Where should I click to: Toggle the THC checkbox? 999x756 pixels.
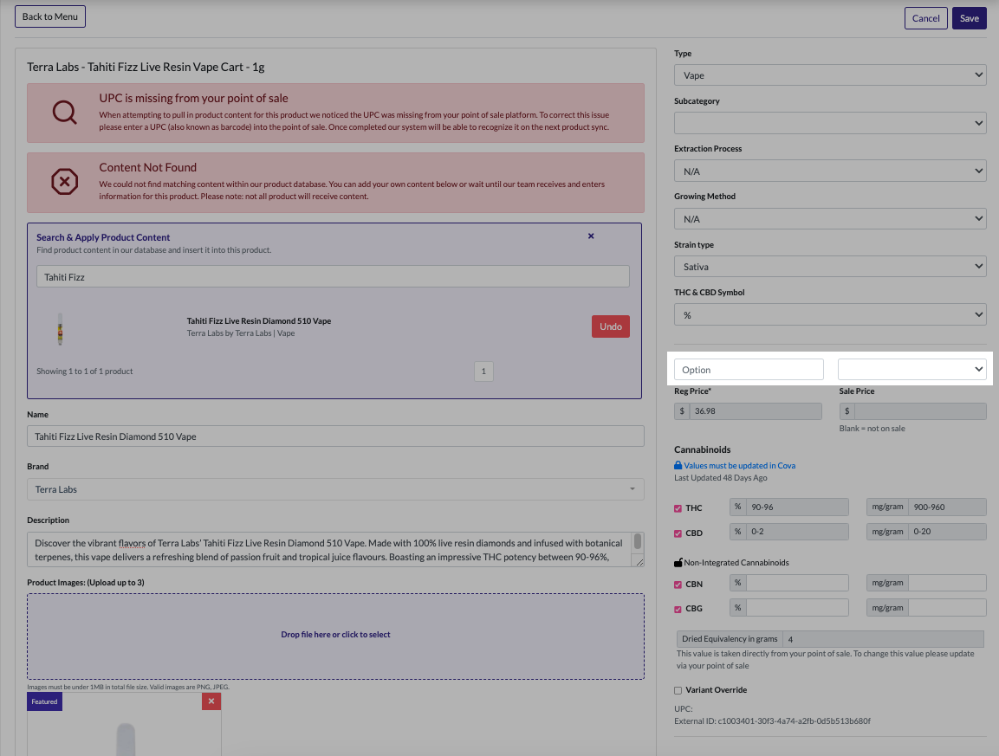click(x=678, y=508)
